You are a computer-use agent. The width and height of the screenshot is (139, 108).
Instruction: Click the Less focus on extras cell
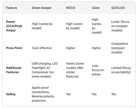coord(98,70)
